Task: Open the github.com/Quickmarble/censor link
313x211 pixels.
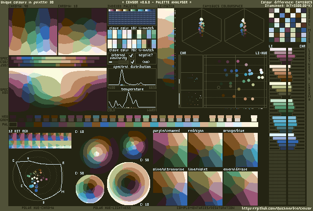Action: pos(276,208)
